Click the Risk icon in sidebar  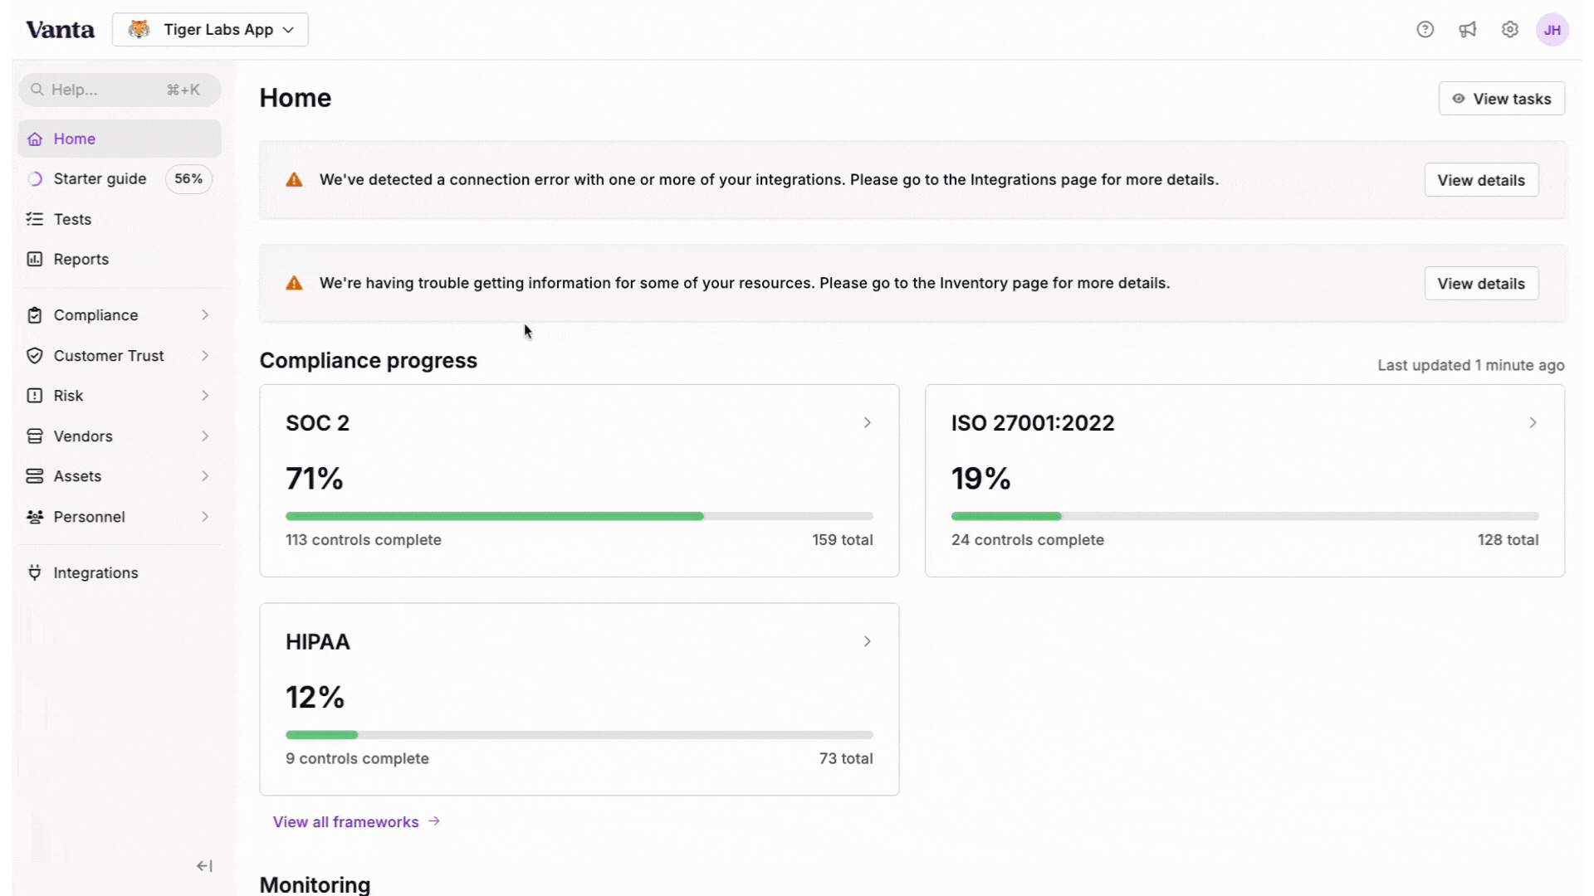(35, 396)
